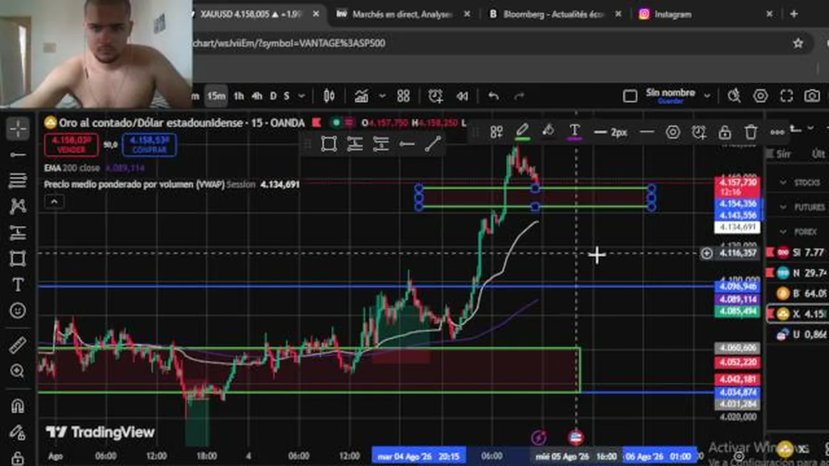
Task: Take a chart snapshot with camera icon
Action: 812,96
